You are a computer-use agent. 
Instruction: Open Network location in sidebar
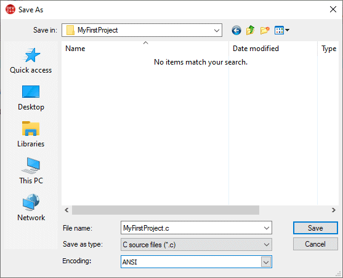pos(31,208)
